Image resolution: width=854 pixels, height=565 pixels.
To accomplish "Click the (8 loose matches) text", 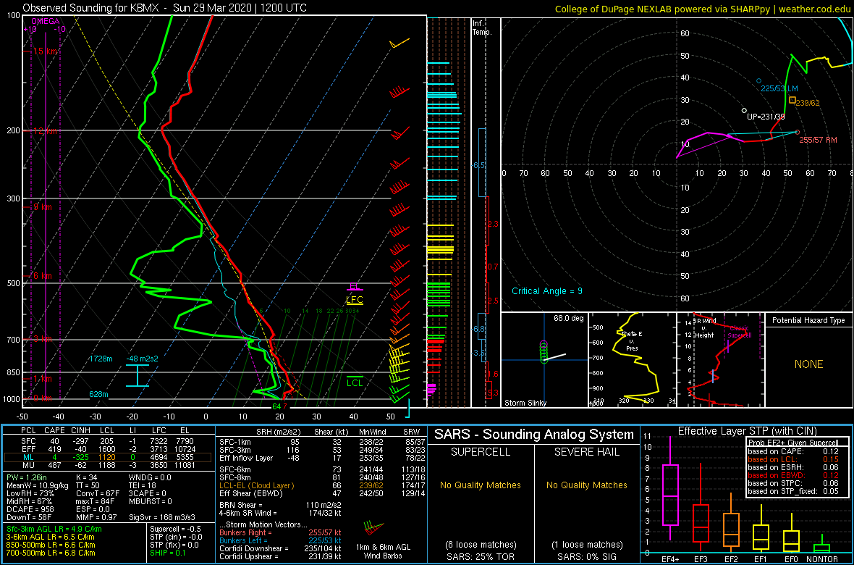I will 481,544.
